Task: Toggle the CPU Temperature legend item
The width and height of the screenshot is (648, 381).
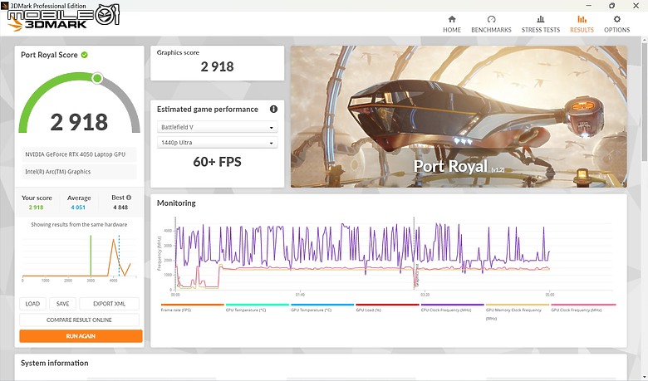Action: coord(257,308)
